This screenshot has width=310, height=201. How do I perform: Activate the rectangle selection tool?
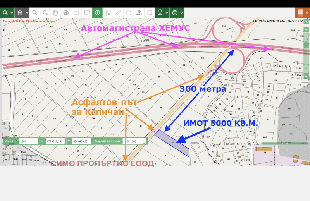pos(150,13)
